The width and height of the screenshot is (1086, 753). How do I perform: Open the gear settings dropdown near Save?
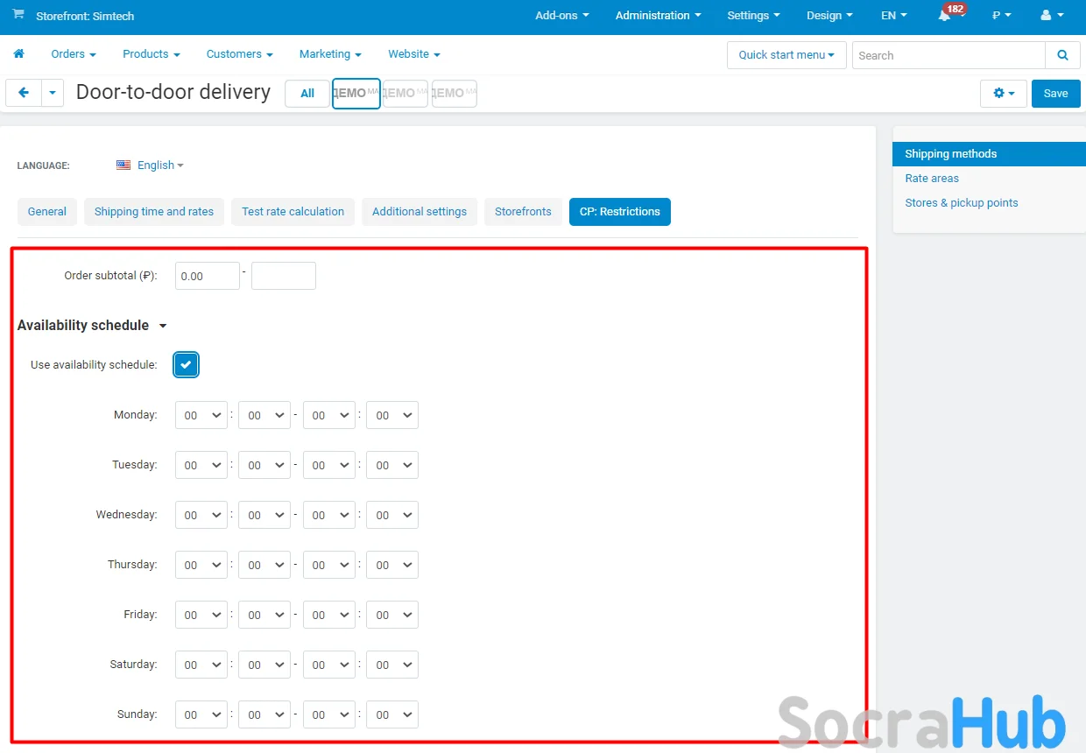point(1003,93)
